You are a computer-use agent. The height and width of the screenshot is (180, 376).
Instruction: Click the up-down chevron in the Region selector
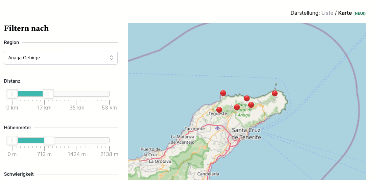[111, 58]
